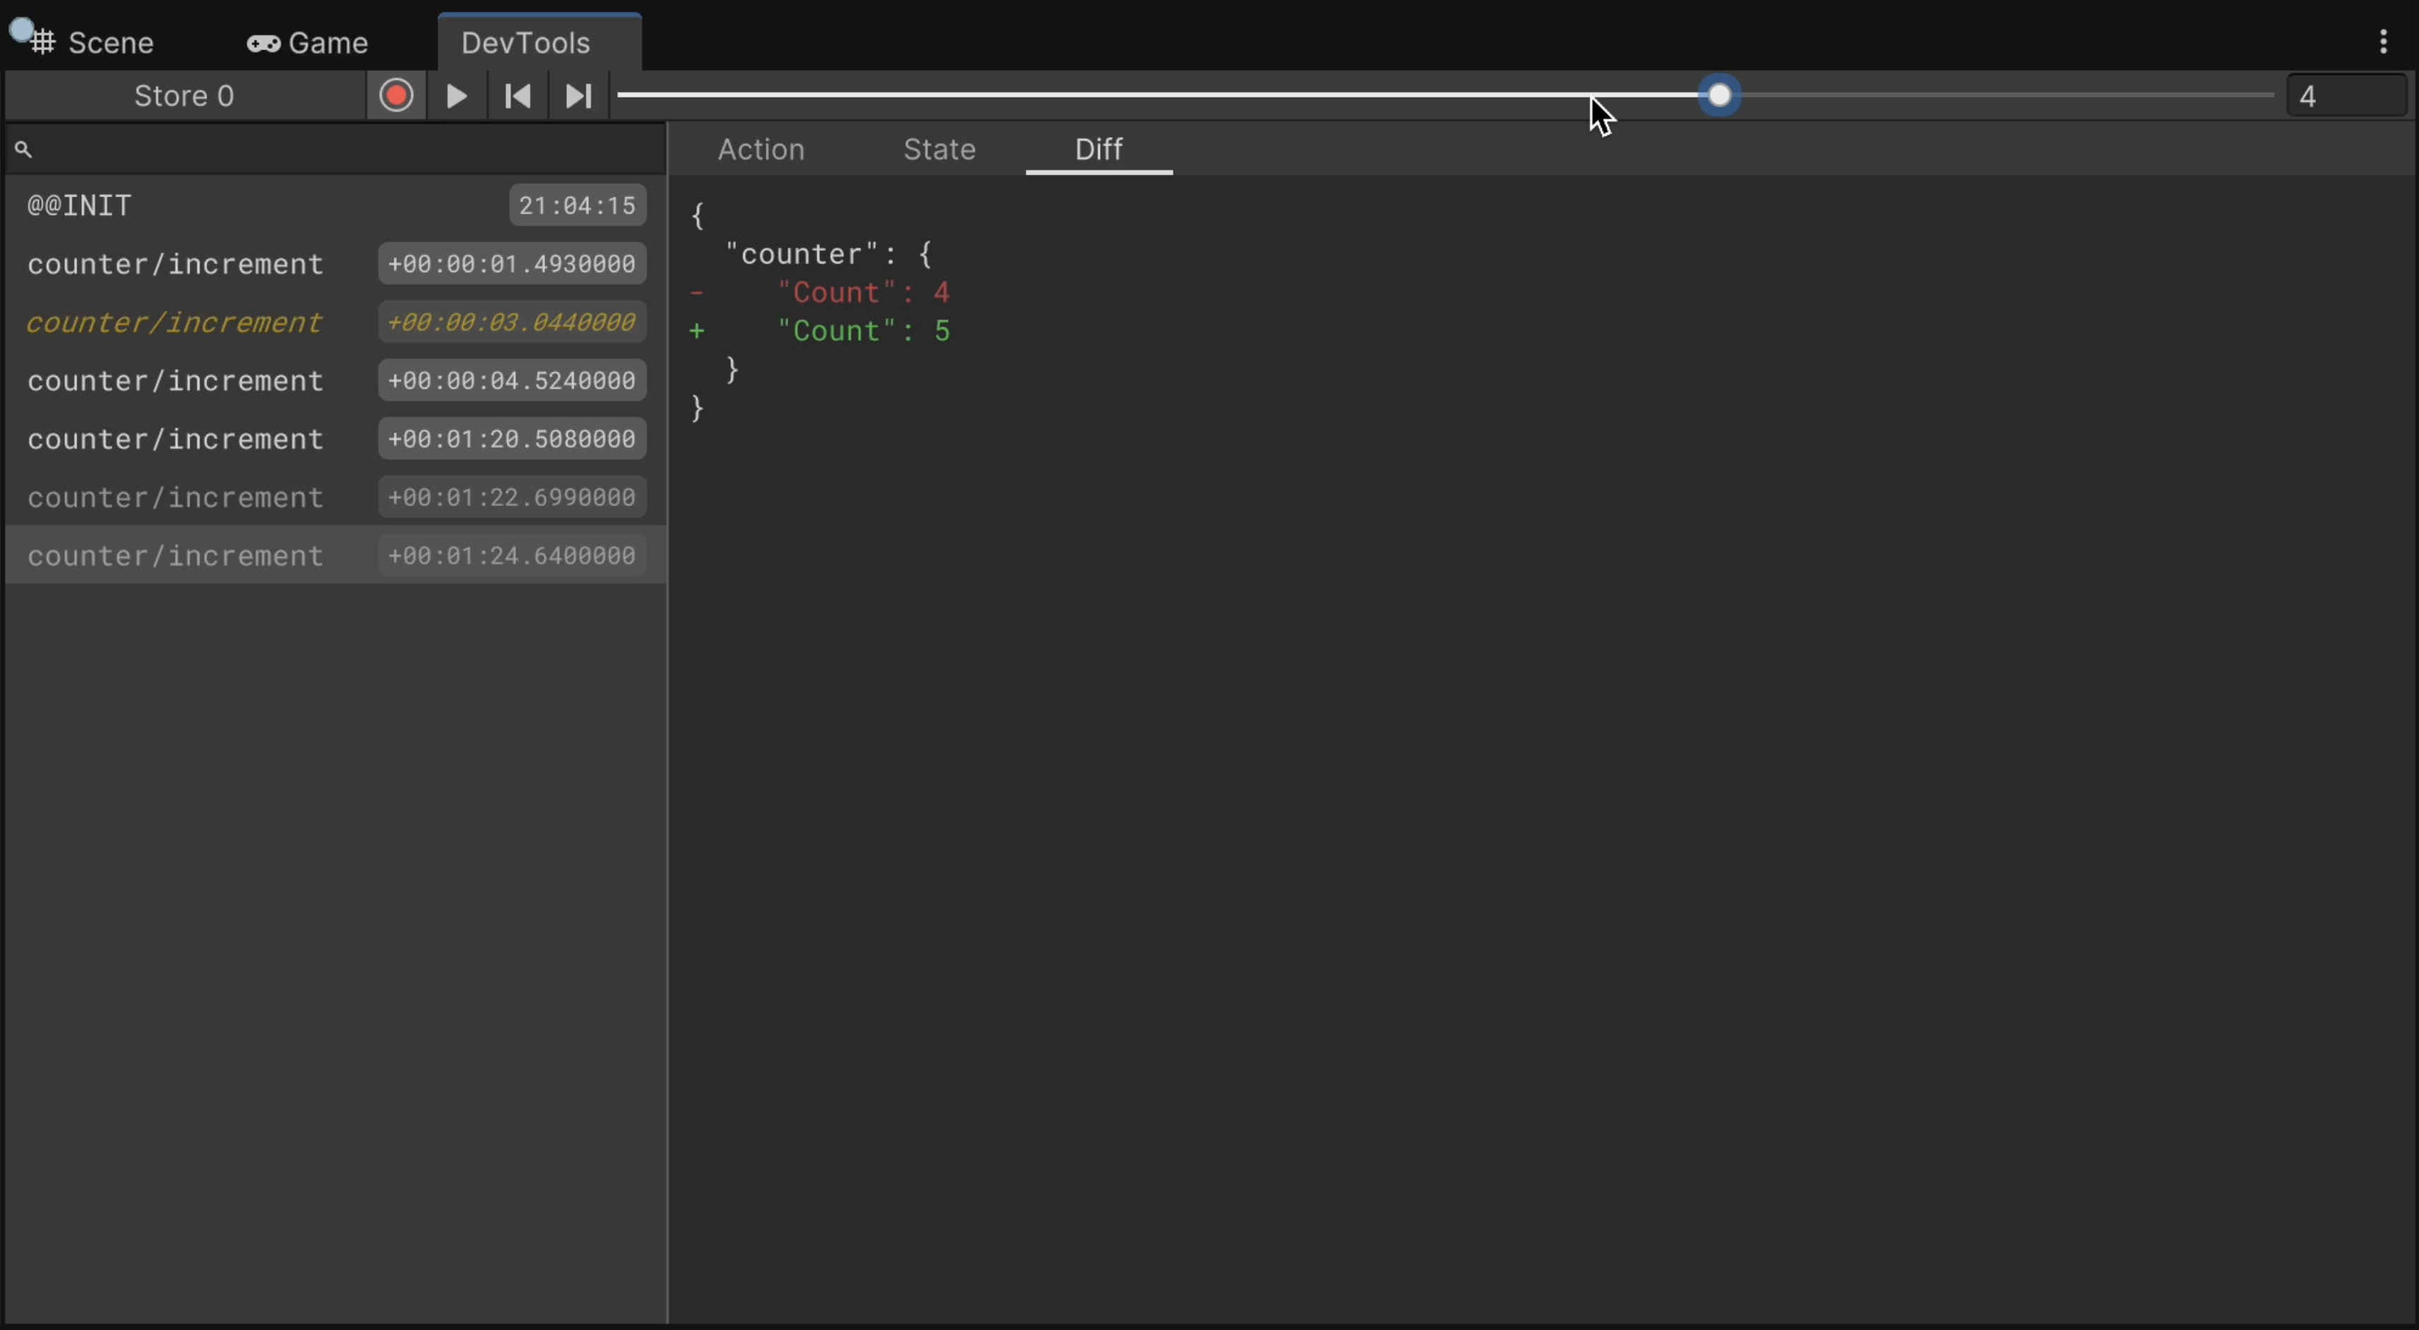This screenshot has height=1330, width=2419.
Task: Step back to previous action
Action: click(x=517, y=95)
